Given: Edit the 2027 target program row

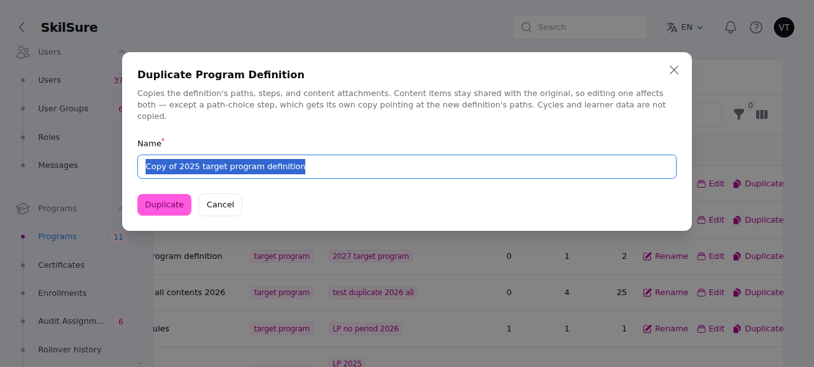Looking at the screenshot, I should [710, 256].
